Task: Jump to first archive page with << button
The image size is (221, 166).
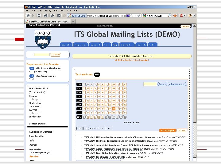Action: pyautogui.click(x=79, y=128)
